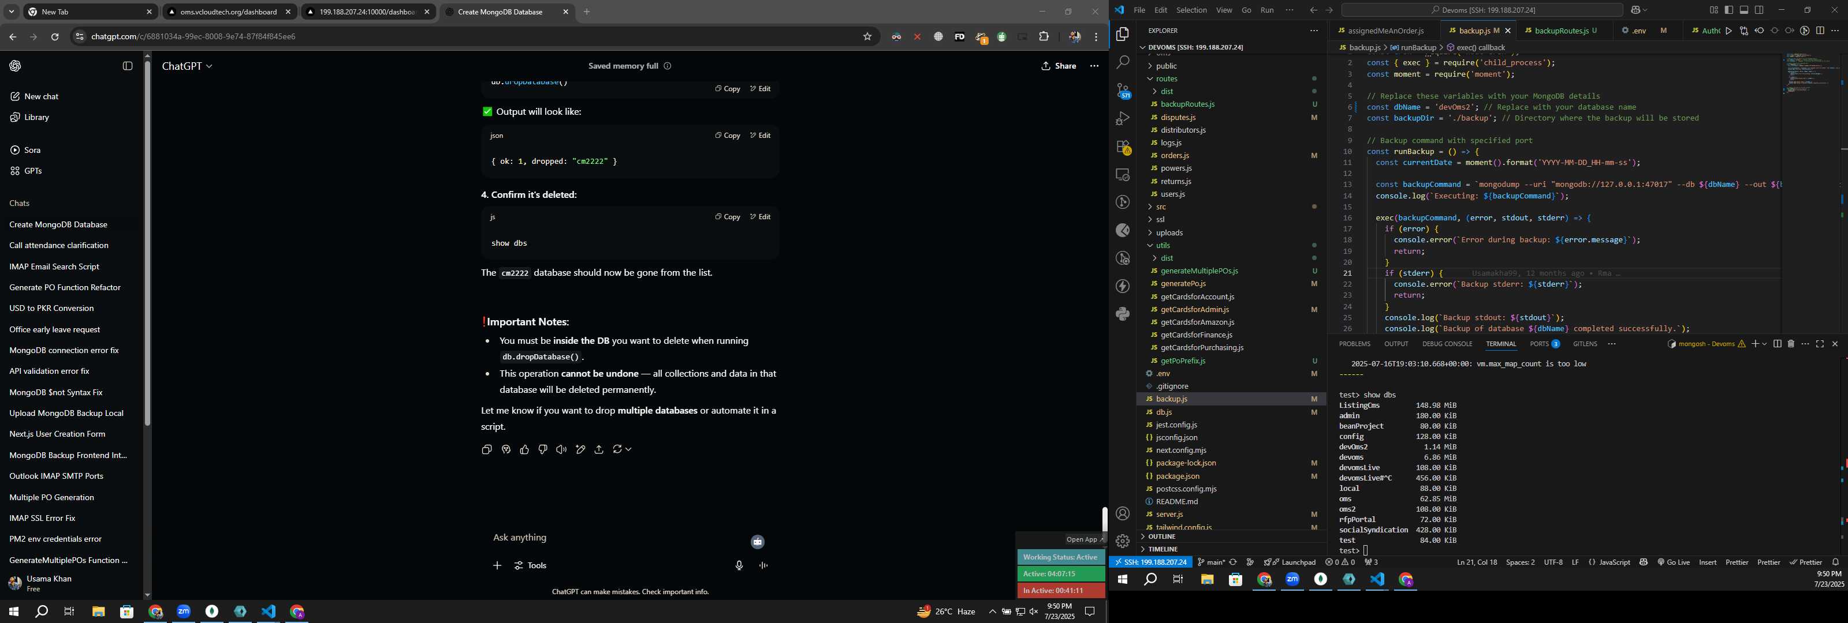
Task: Open Remote Explorer in VS Code activity bar
Action: pos(1123,174)
